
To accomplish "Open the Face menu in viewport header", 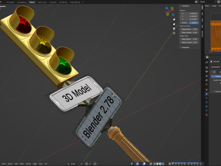I will [x=41, y=164].
